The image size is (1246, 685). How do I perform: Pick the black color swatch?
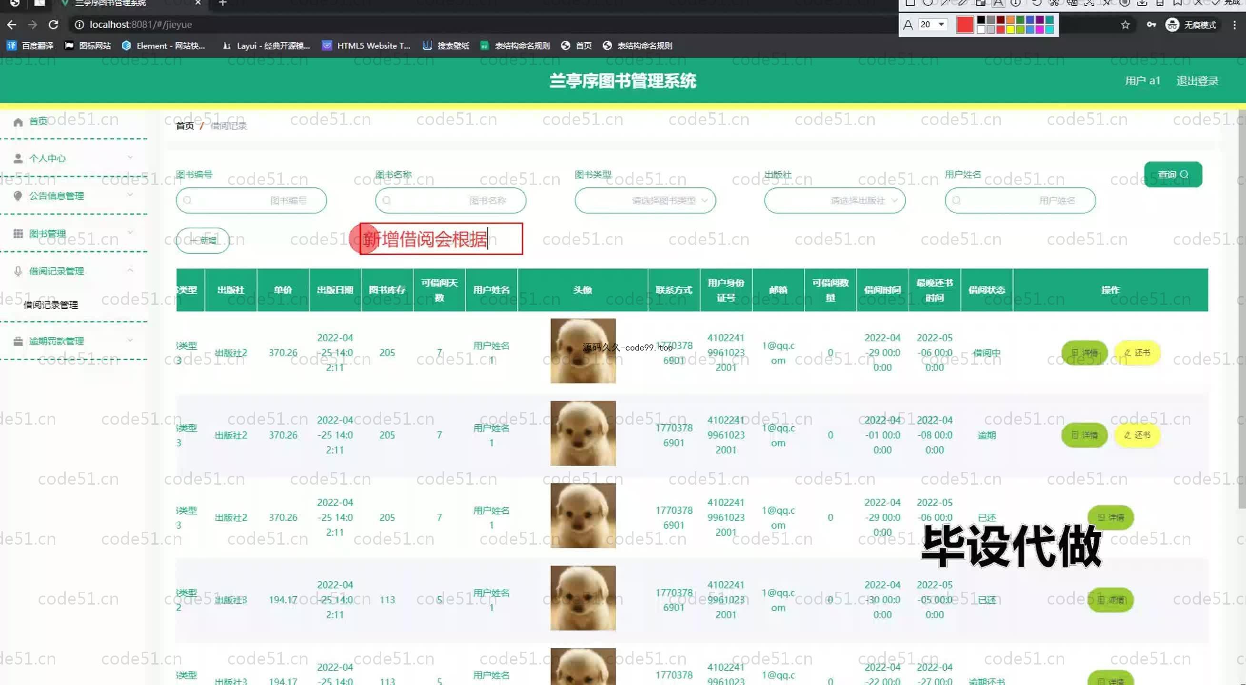click(x=980, y=20)
